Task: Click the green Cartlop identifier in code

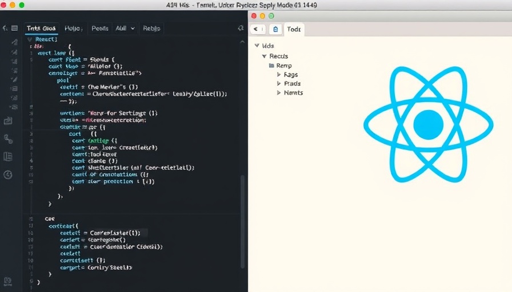Action: point(98,141)
